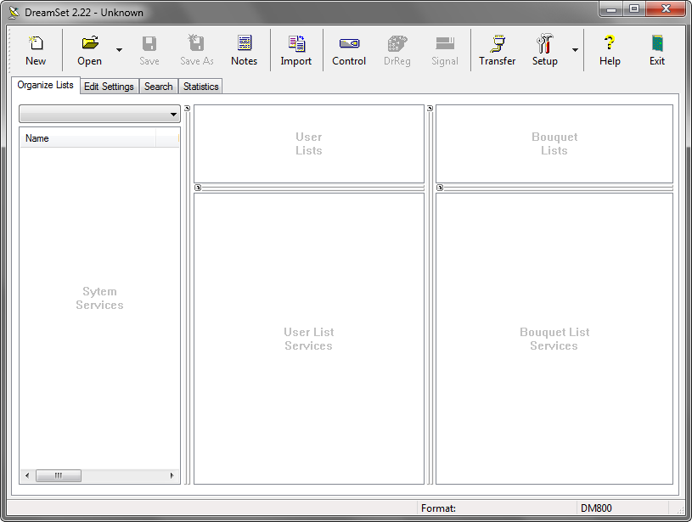Screen dimensions: 692x522
Task: Expand the Open button dropdown arrow
Action: pyautogui.click(x=119, y=50)
